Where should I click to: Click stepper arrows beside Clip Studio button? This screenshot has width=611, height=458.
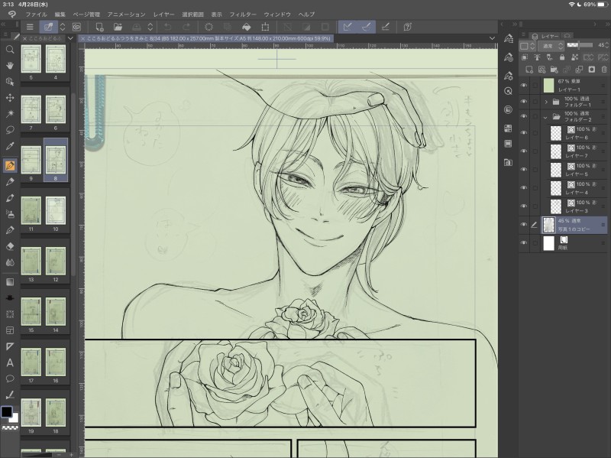click(x=63, y=27)
